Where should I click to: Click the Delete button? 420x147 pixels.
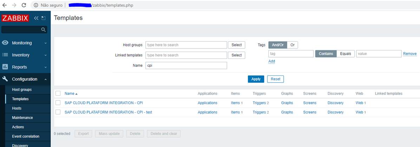click(135, 134)
